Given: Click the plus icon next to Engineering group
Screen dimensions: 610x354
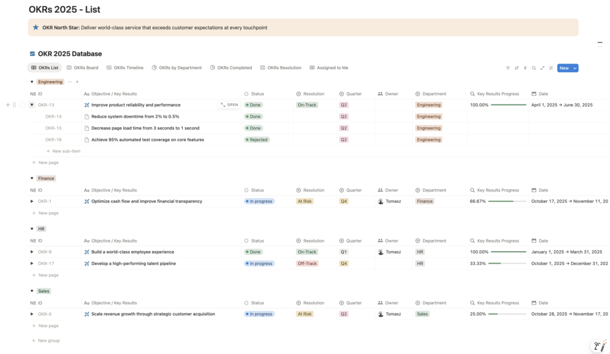Looking at the screenshot, I should [x=77, y=82].
